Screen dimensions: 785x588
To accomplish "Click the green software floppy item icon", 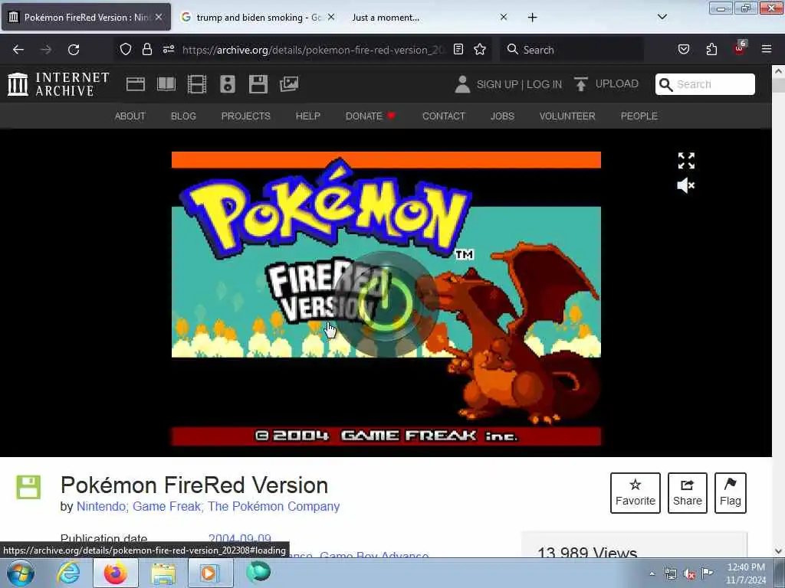I will coord(28,487).
